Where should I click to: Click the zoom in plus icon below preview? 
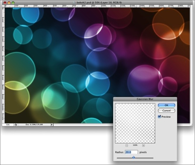(x=143, y=146)
